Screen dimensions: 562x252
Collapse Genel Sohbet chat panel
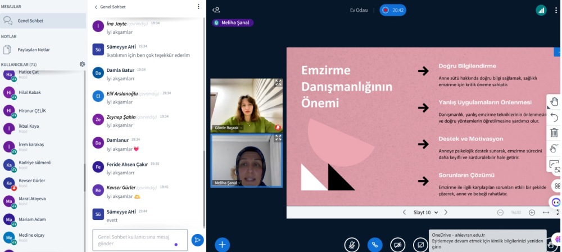pos(96,7)
